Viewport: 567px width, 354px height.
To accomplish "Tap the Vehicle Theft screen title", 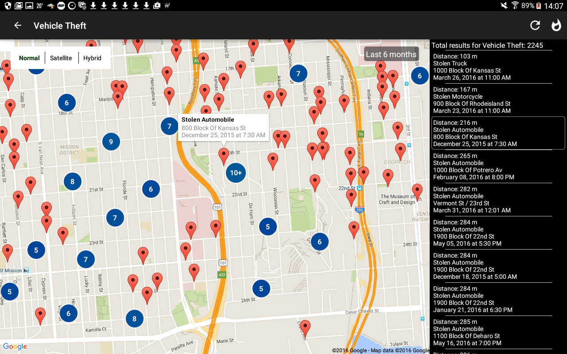I will (x=60, y=26).
